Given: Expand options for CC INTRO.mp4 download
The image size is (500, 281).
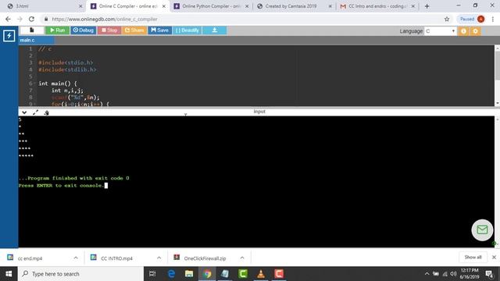Looking at the screenshot, I should pos(159,258).
